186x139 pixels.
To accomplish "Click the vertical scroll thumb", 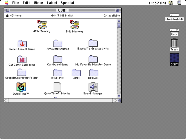I will (119, 25).
